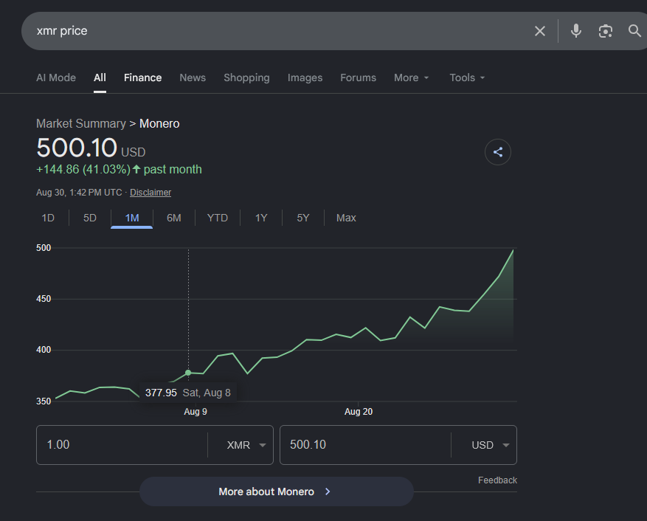Screen dimensions: 647x521
Task: Open Google Lens image search icon
Action: click(x=606, y=31)
